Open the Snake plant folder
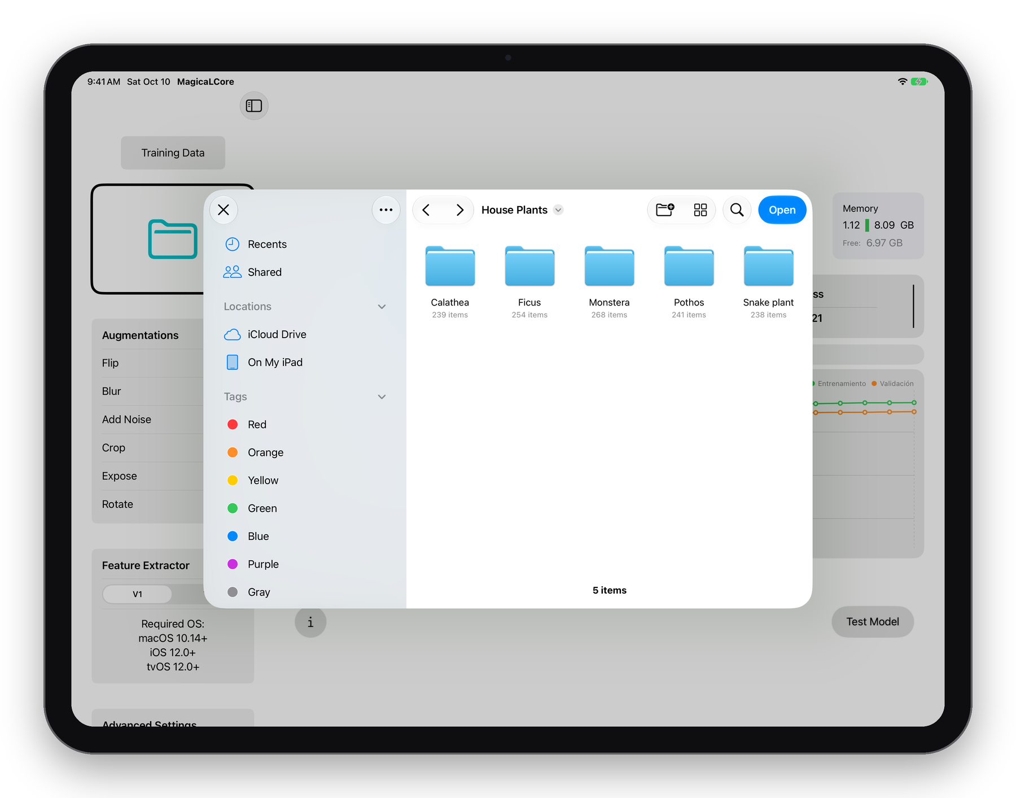This screenshot has width=1016, height=798. tap(768, 282)
